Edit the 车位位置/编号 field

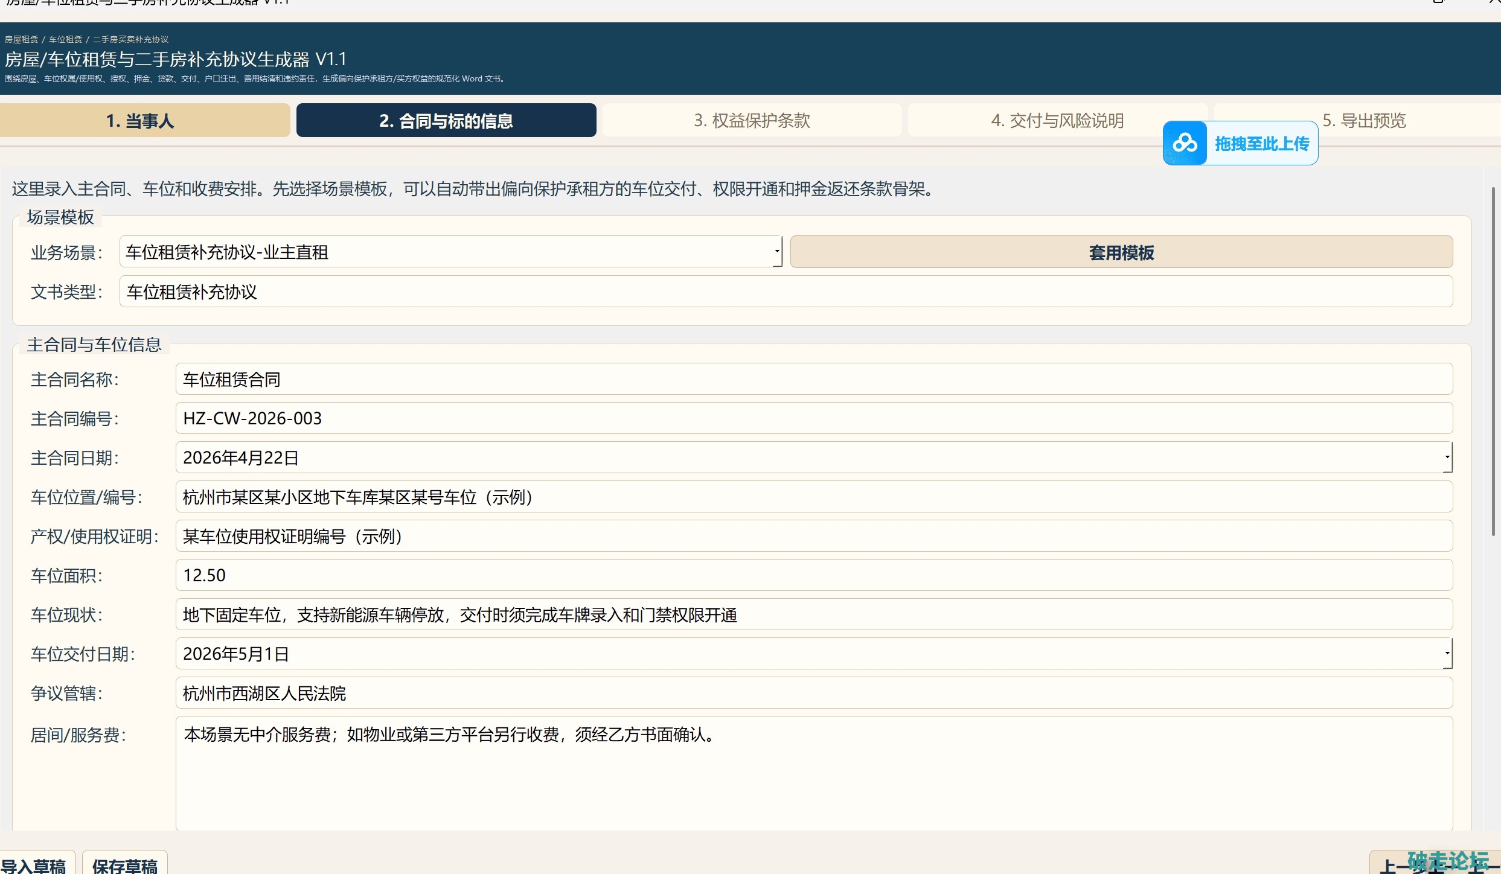point(813,497)
